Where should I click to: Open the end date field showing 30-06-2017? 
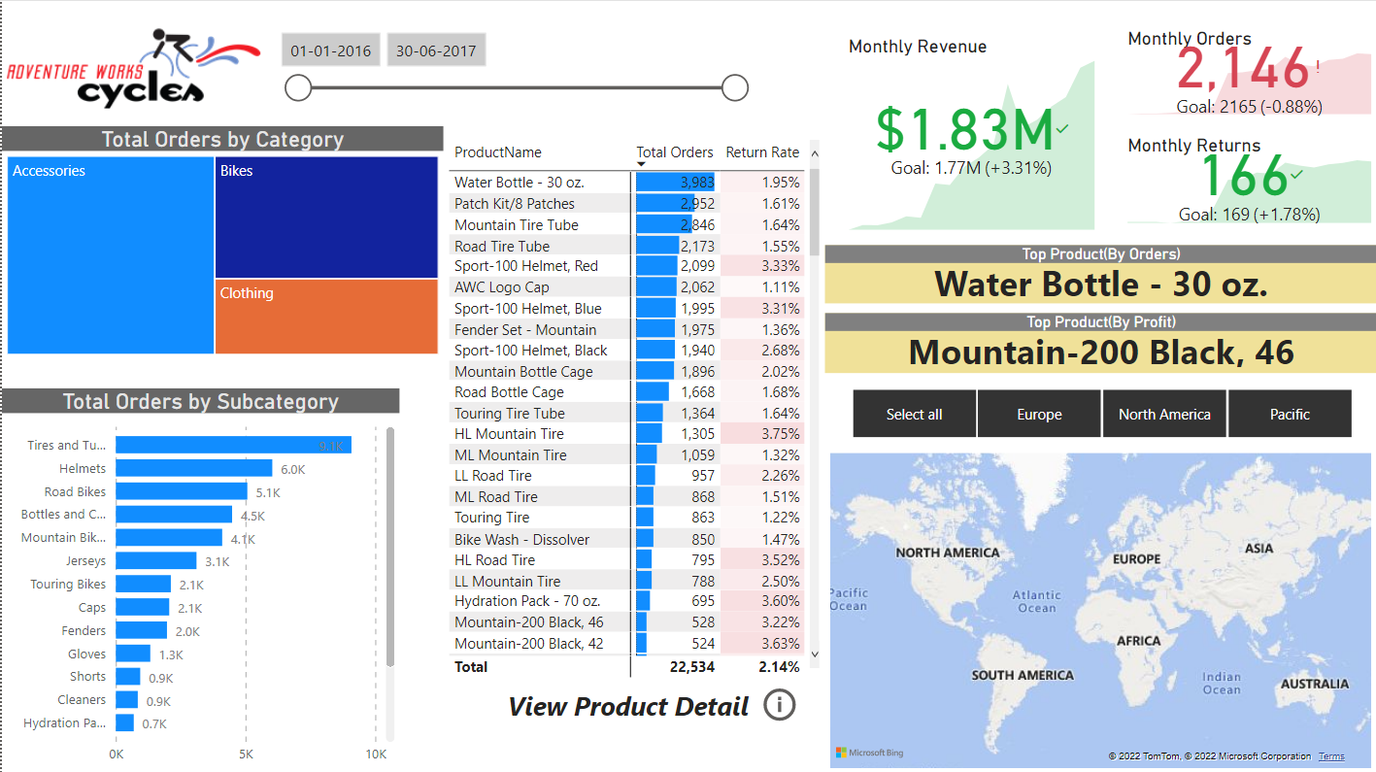(435, 50)
